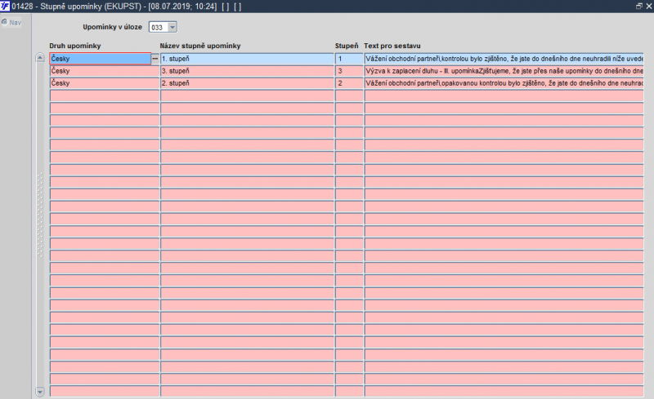
Task: Select Česky cell in the 3. stupeň row
Action: [x=105, y=71]
